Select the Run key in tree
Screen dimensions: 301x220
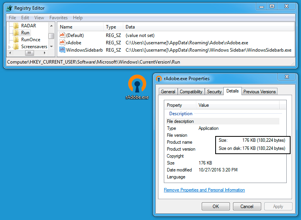25,32
